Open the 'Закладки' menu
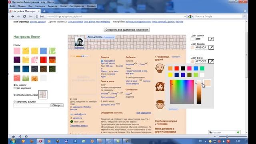 (x=40, y=6)
